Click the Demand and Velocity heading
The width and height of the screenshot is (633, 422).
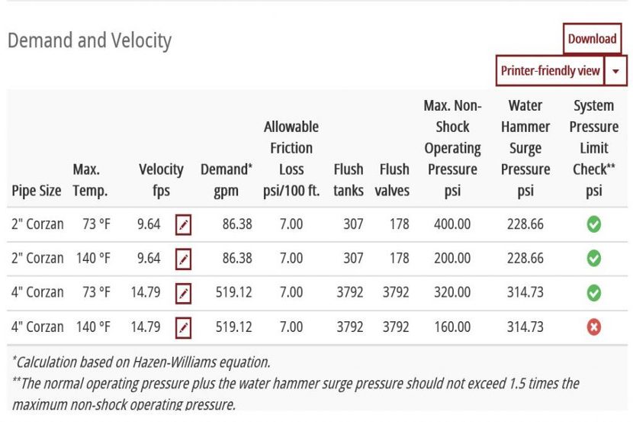tap(89, 40)
